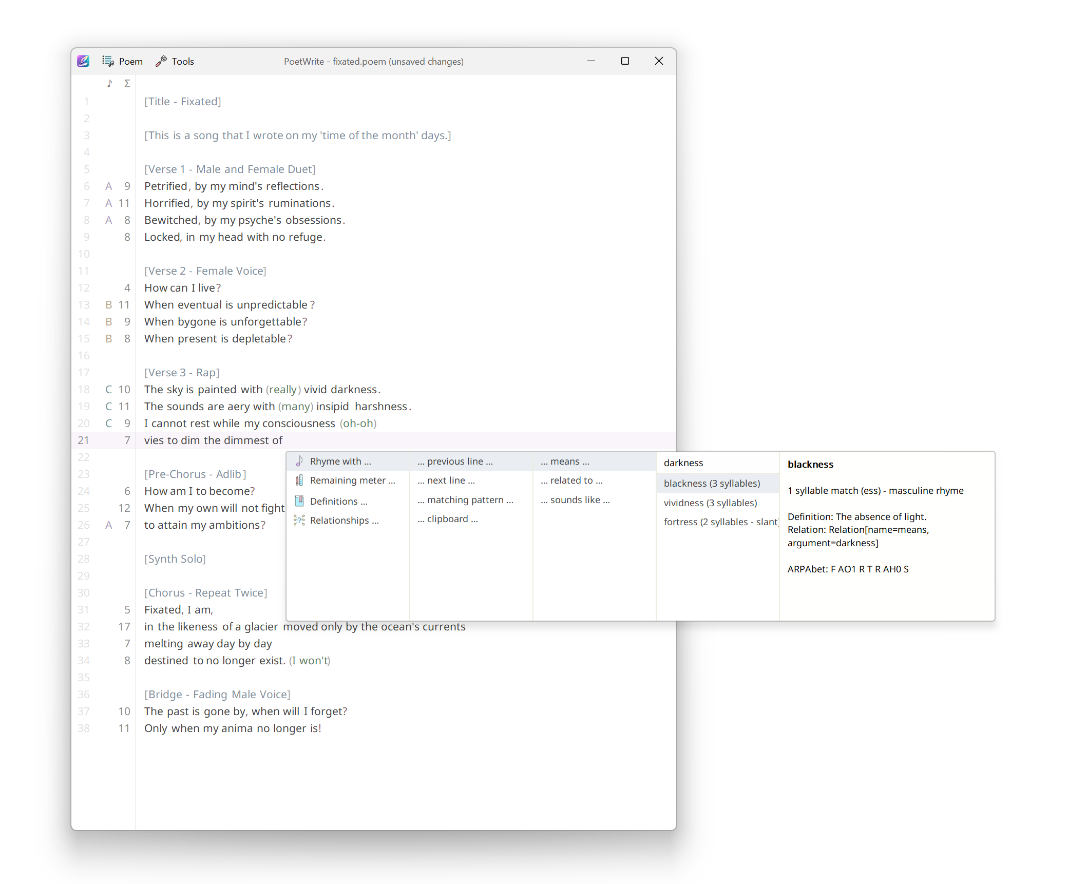The image size is (1068, 884).
Task: Click the ARPAbet pronunciation text
Action: [x=848, y=569]
